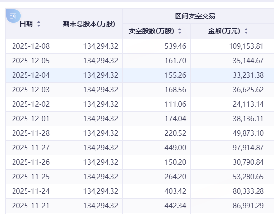Screen dimensions: 274x214
Task: Select date cell 2025-12-04
Action: tap(31, 75)
